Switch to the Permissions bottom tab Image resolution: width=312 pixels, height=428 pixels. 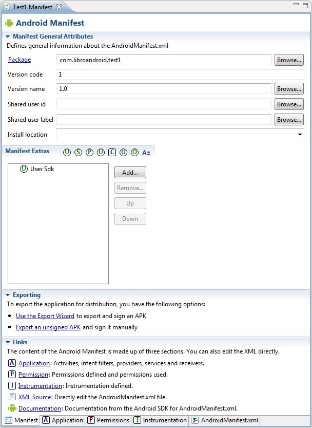[x=108, y=420]
